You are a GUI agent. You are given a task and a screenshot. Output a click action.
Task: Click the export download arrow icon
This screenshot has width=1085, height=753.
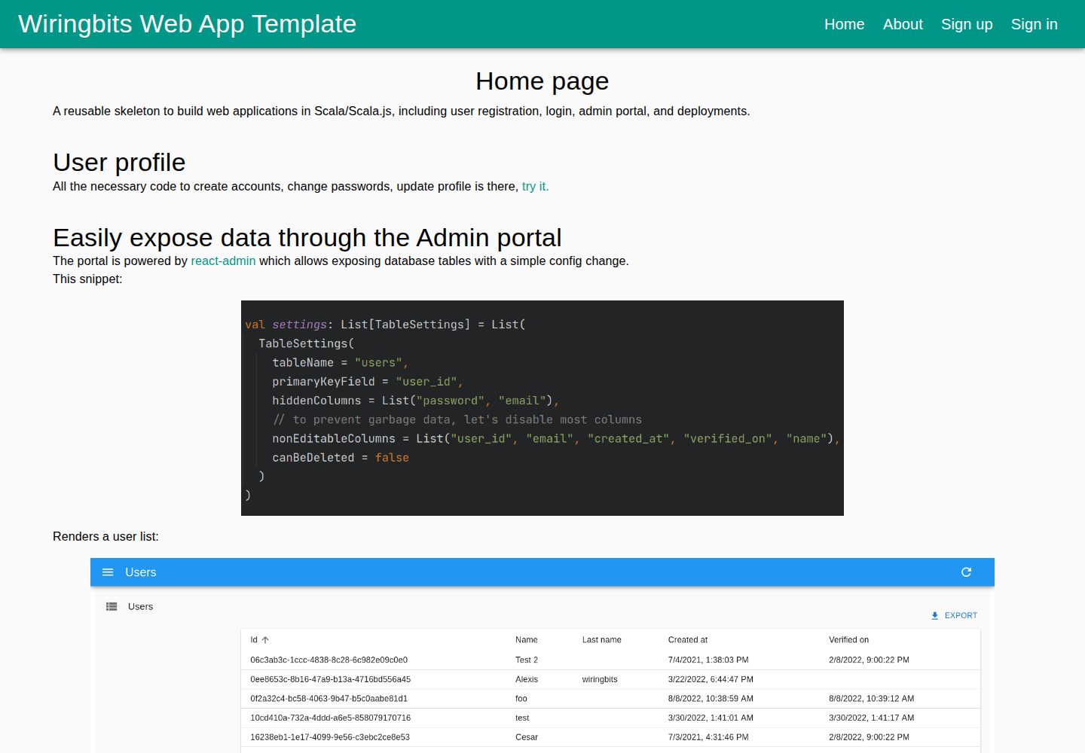pyautogui.click(x=935, y=615)
